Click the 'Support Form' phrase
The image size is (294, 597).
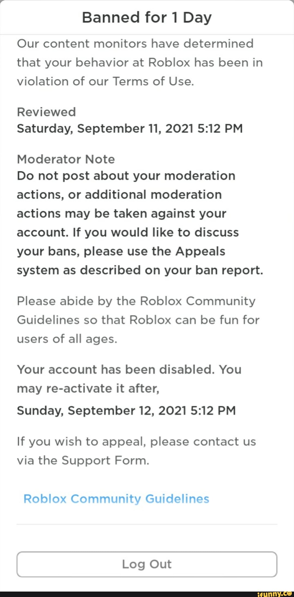105,460
